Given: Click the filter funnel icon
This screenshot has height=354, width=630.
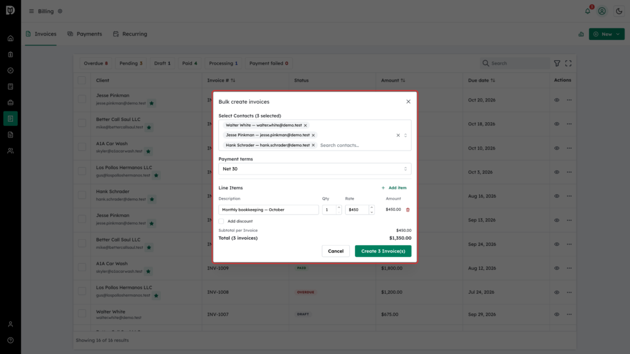Looking at the screenshot, I should [557, 63].
